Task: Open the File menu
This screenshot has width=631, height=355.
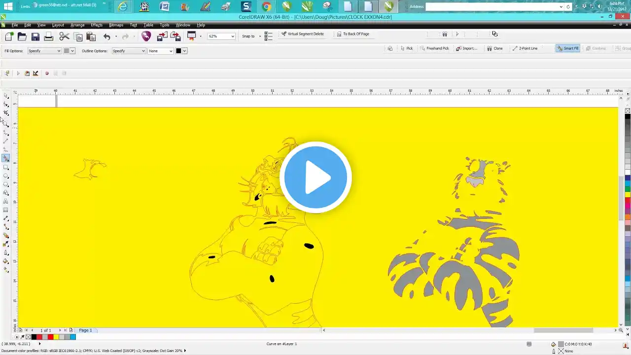Action: click(x=15, y=25)
